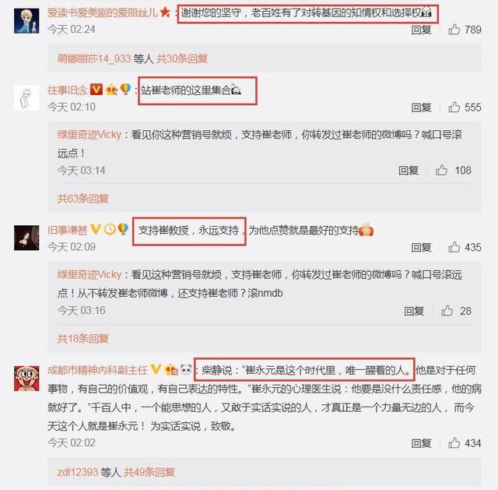The width and height of the screenshot is (498, 490).
Task: Like 绿里奇迹Vicky's reply with 28 likes
Action: (x=447, y=311)
